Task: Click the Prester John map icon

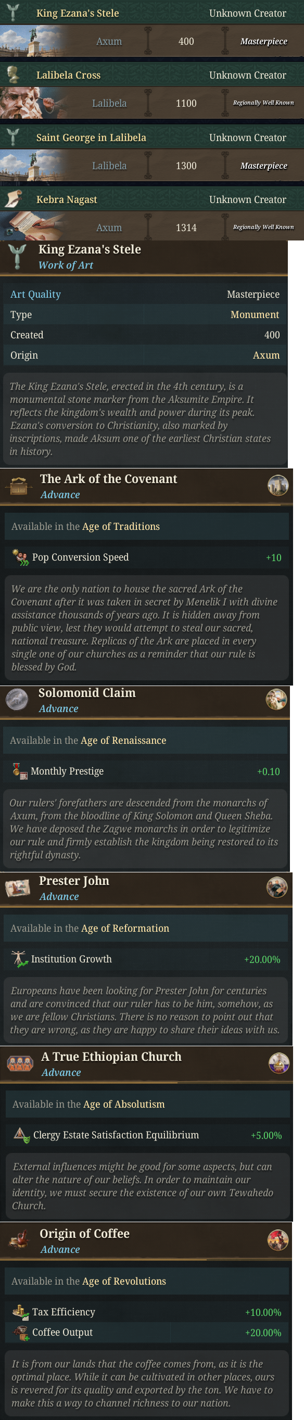Action: click(x=18, y=887)
